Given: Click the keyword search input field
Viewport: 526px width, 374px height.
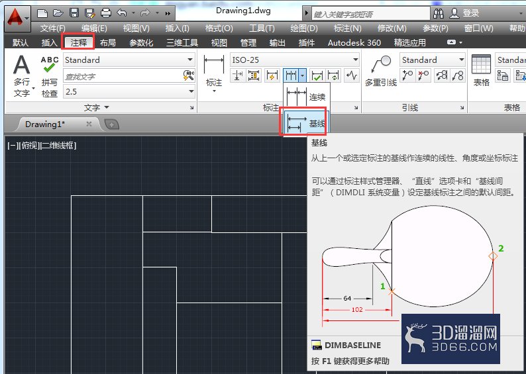Looking at the screenshot, I should pyautogui.click(x=370, y=14).
